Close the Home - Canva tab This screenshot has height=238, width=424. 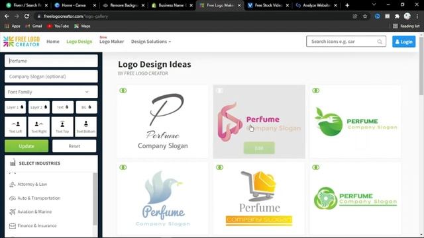click(95, 5)
